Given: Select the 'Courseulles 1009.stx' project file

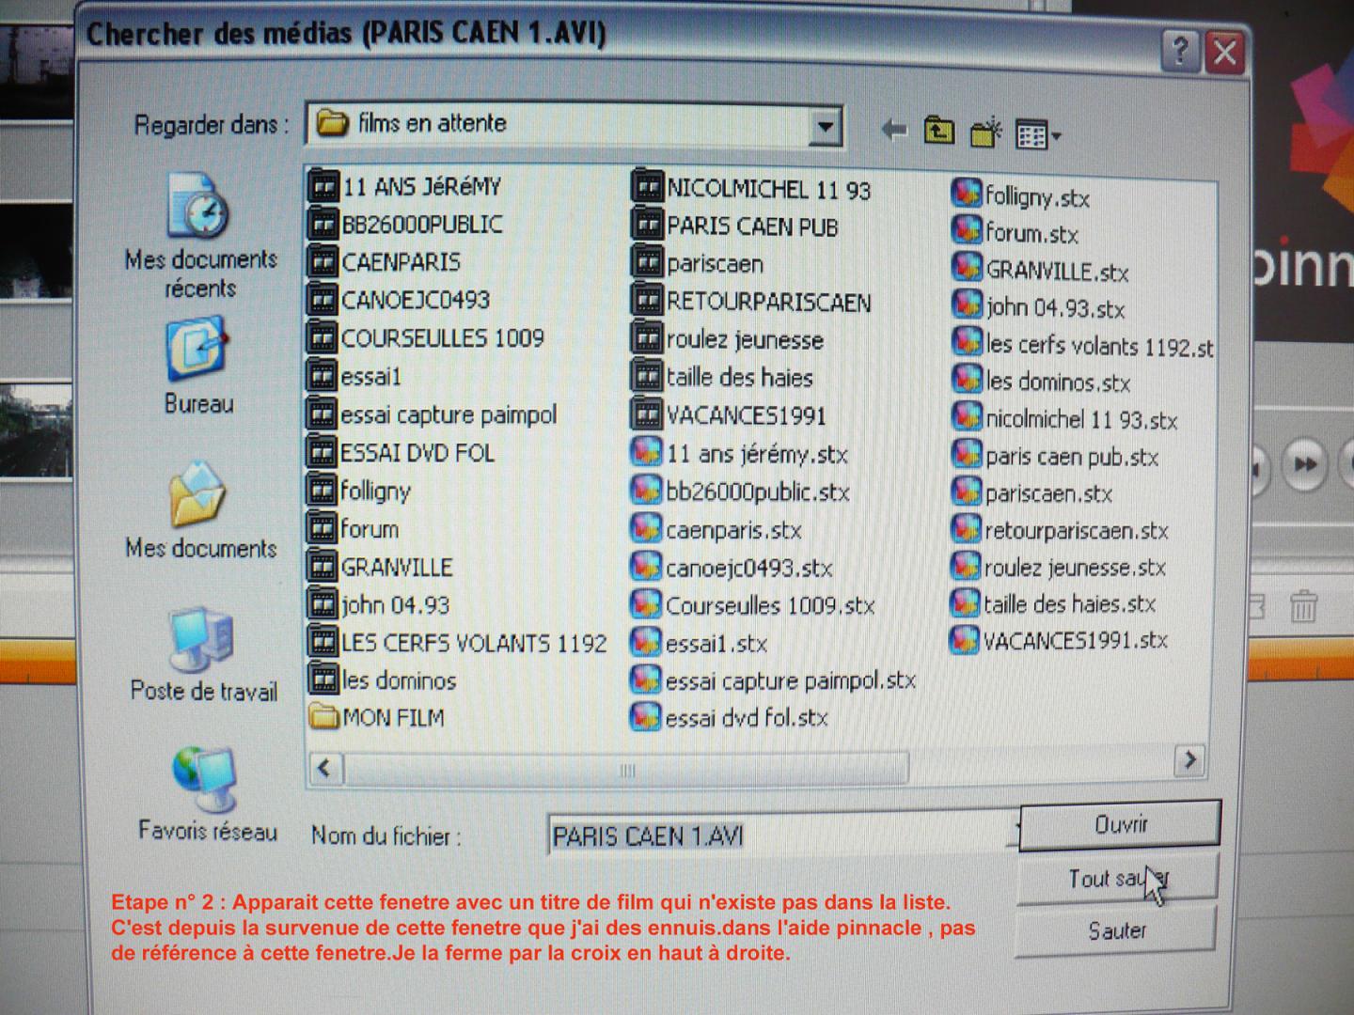Looking at the screenshot, I should click(x=752, y=605).
